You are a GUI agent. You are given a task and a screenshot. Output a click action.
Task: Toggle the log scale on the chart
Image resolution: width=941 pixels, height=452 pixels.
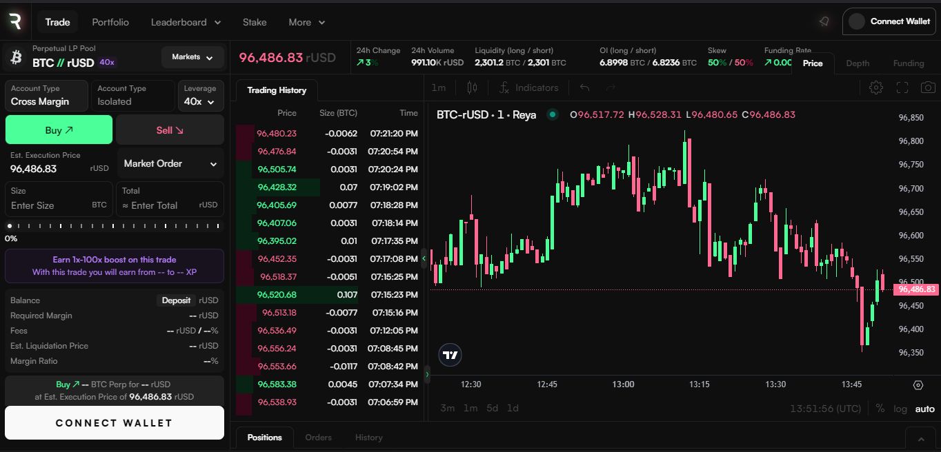900,409
